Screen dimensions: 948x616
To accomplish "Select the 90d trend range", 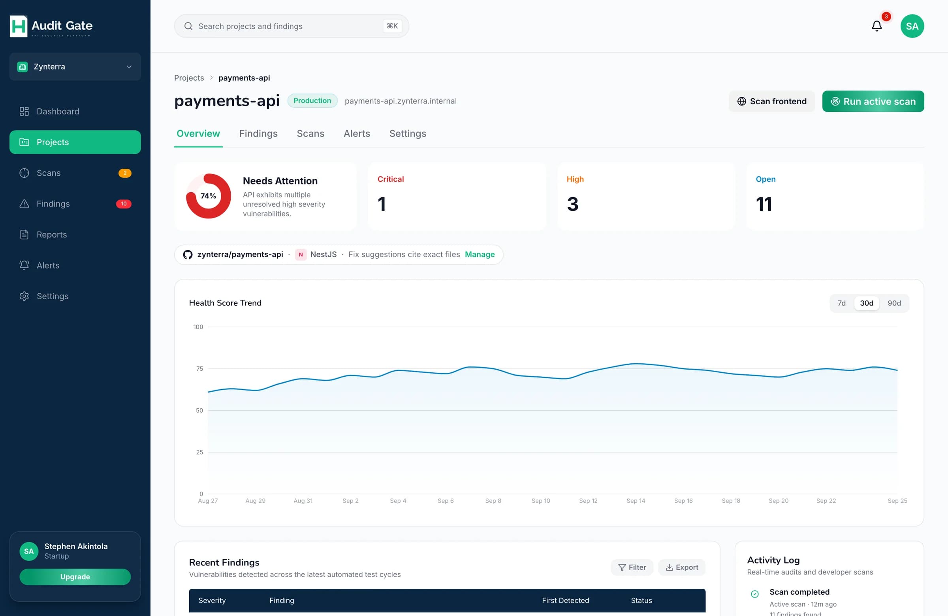I will pos(894,303).
